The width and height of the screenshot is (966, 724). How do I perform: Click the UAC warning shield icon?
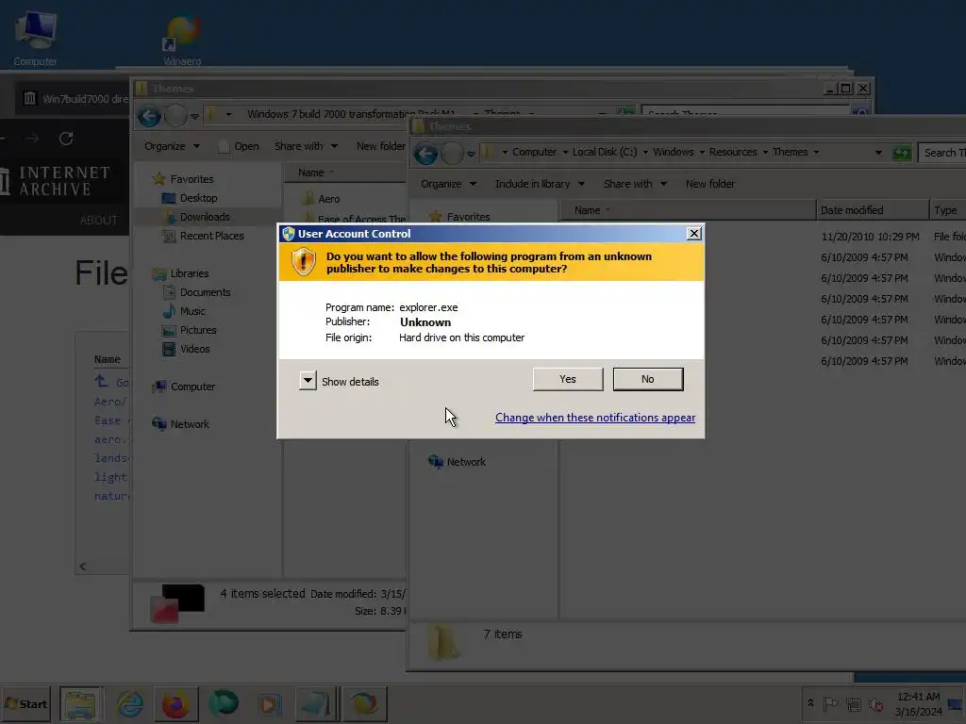(303, 262)
